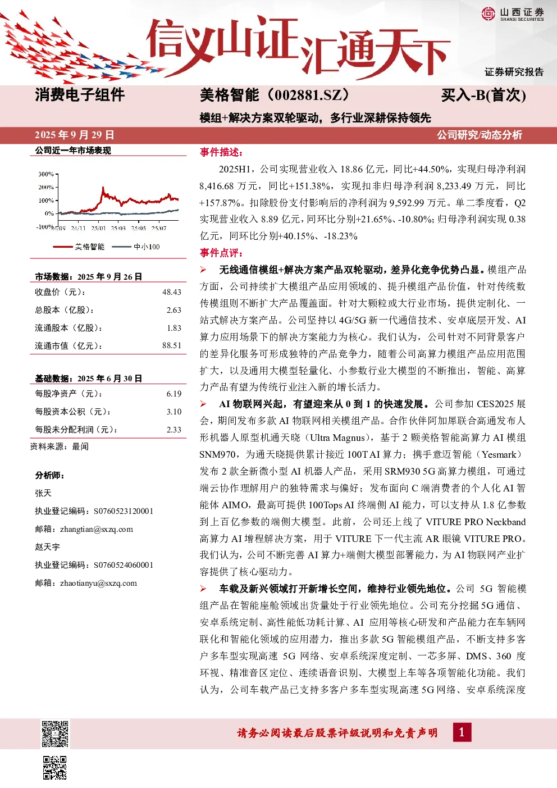Click the 每股资本公积（元） row label
The width and height of the screenshot is (557, 788).
click(x=73, y=412)
